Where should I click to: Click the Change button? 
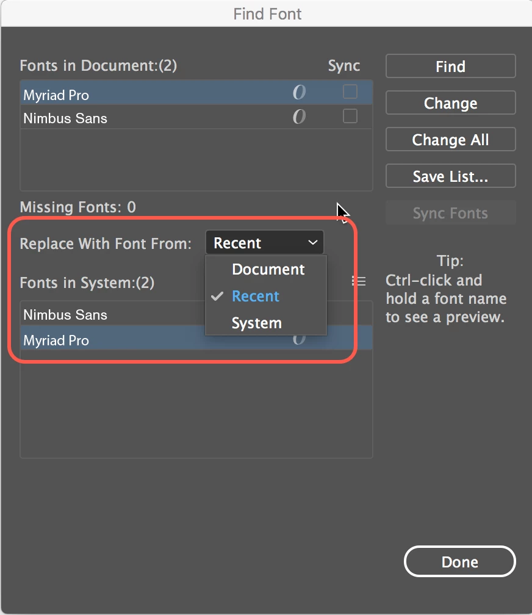[450, 103]
